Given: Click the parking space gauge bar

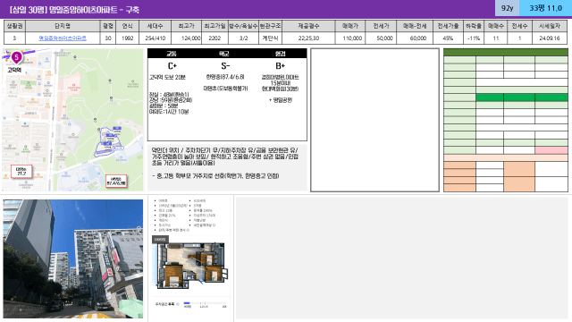Looking at the screenshot, I should pyautogui.click(x=205, y=303).
